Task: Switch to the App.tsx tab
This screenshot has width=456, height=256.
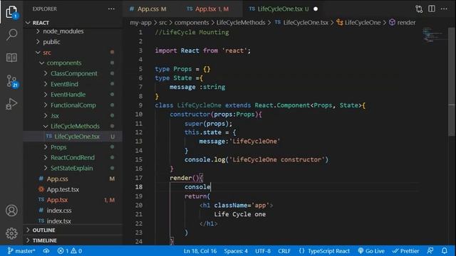Action: pyautogui.click(x=212, y=9)
